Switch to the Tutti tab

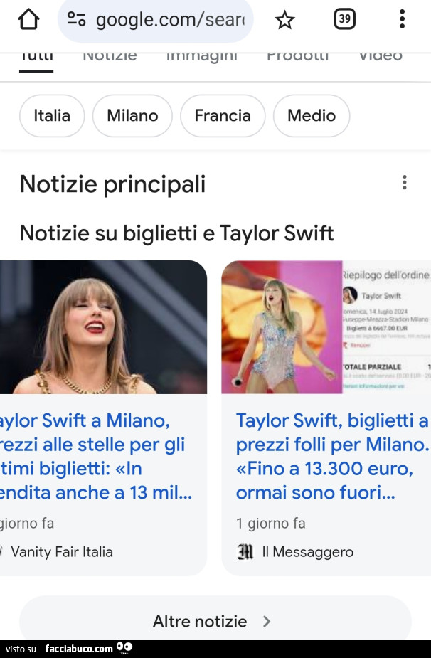[36, 57]
